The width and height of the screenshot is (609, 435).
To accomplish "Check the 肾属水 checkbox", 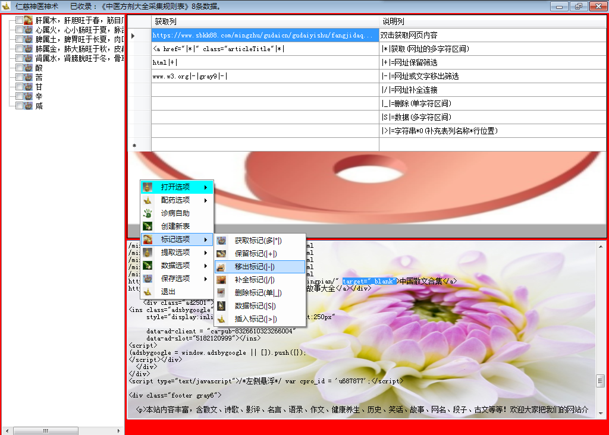I will 19,58.
